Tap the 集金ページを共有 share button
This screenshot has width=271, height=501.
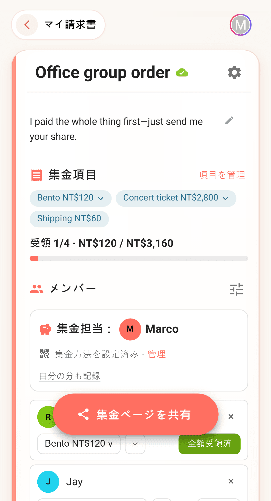pos(136,414)
